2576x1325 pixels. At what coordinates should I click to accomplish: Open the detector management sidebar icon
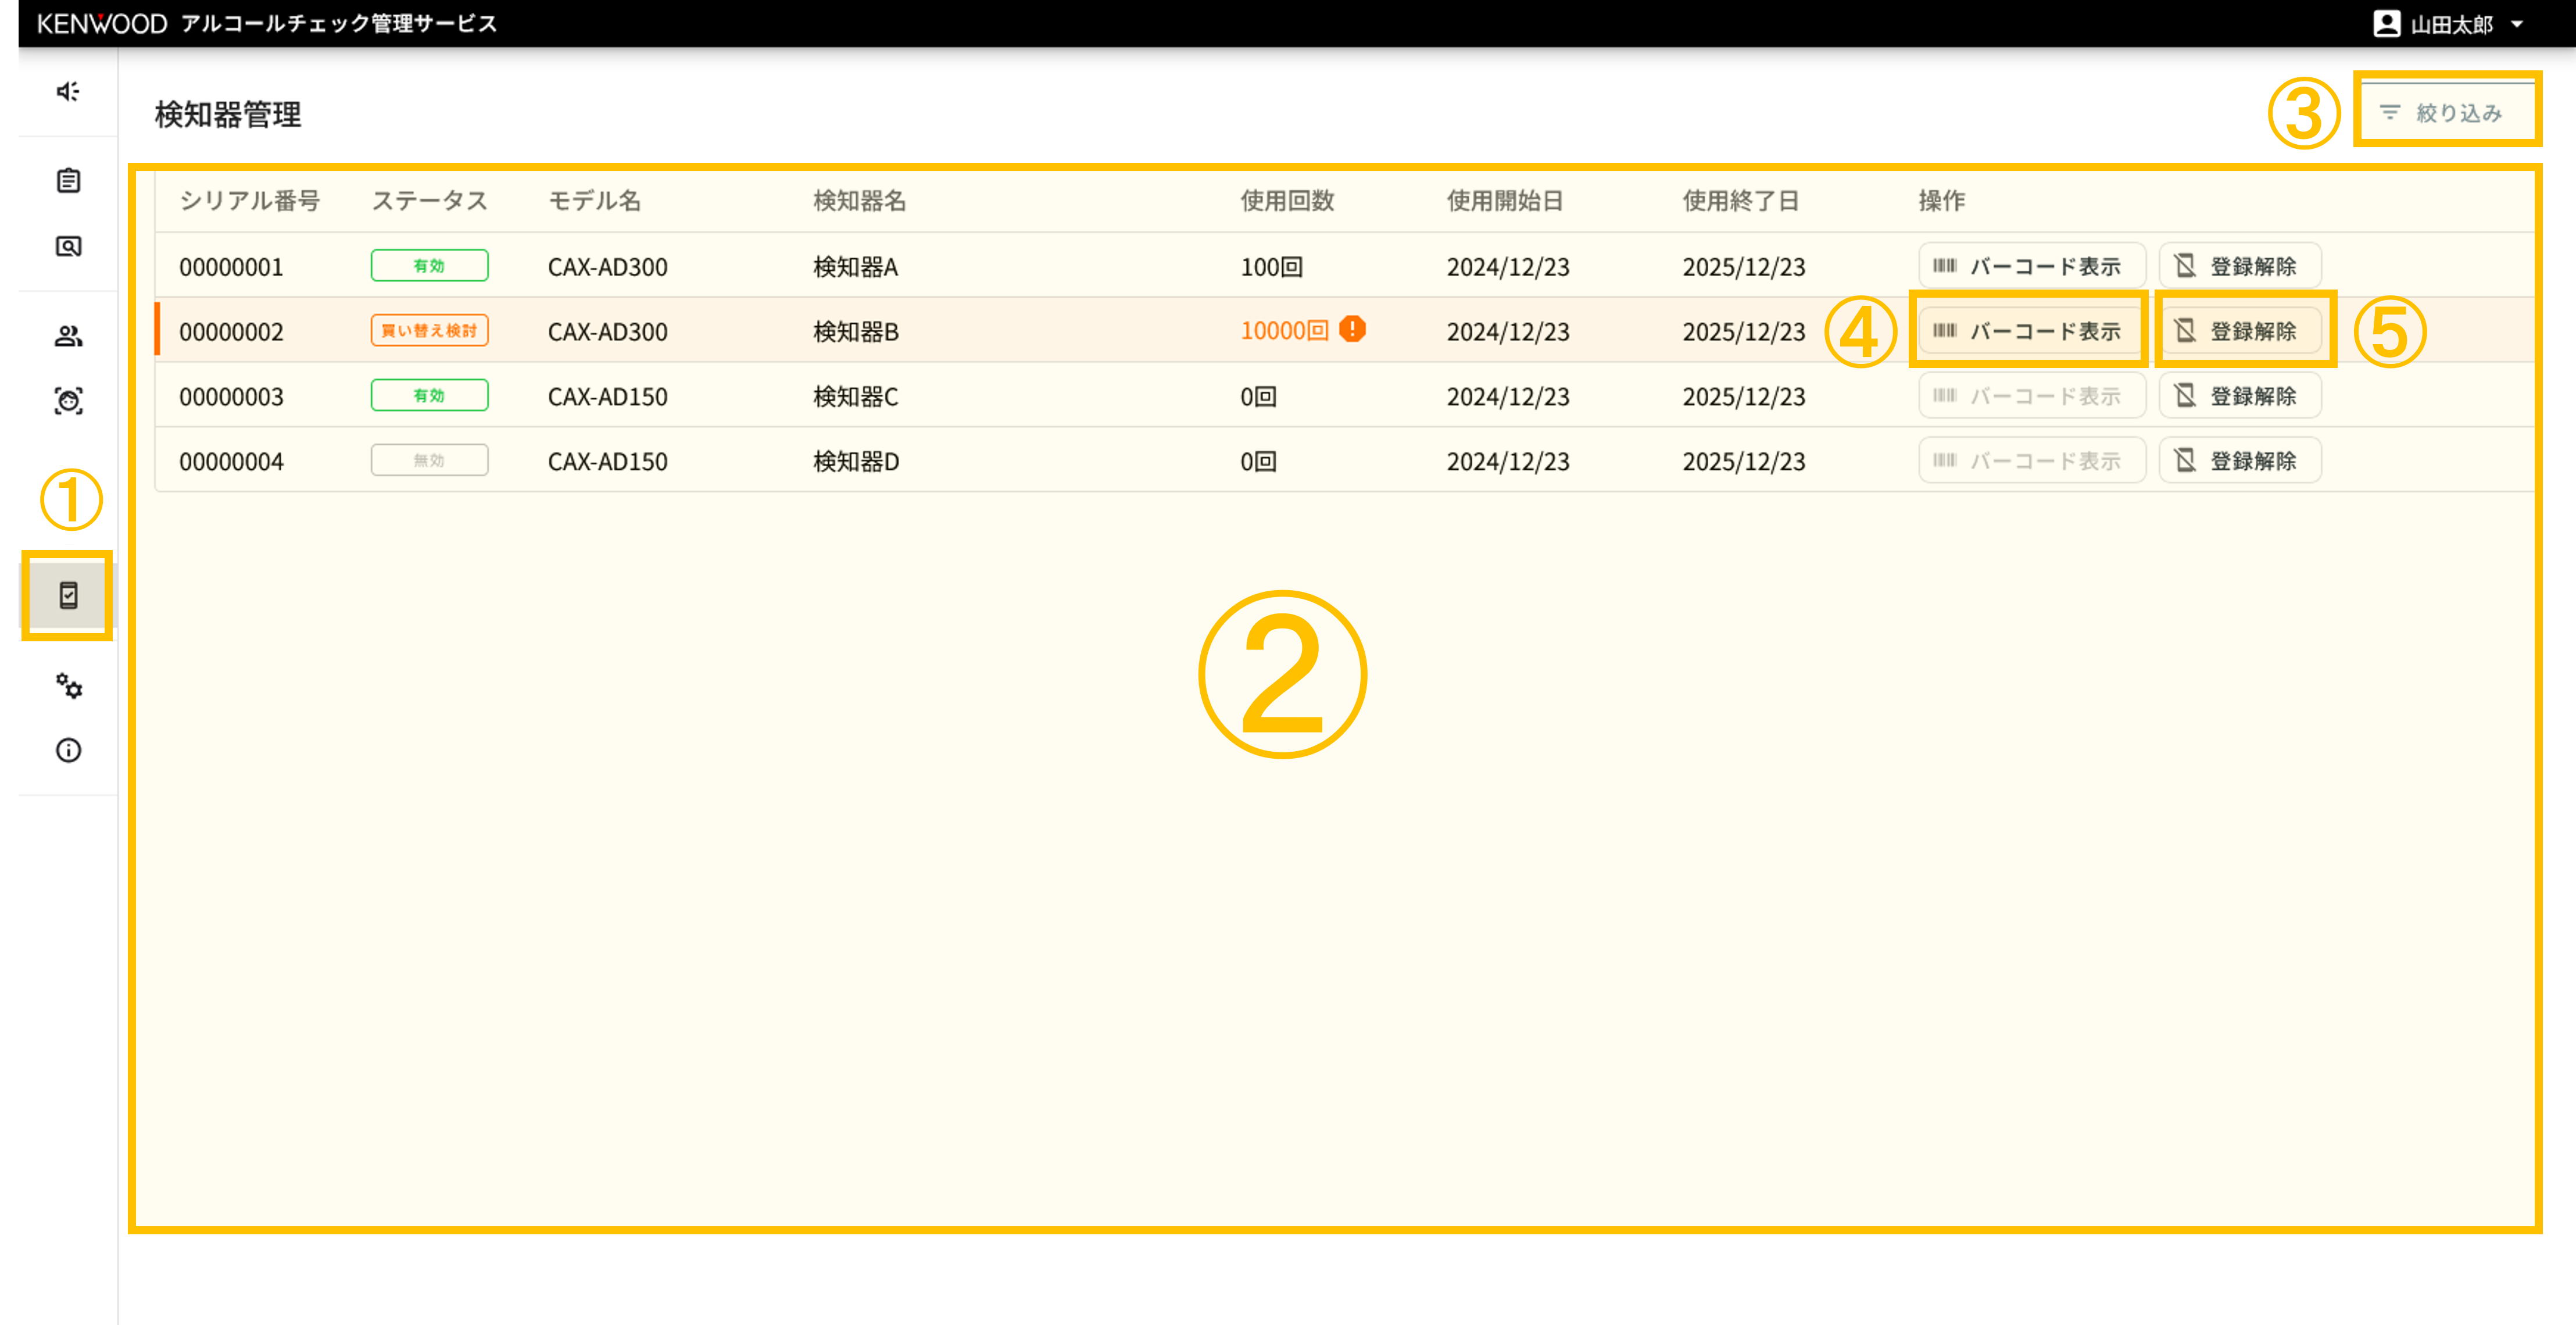click(x=68, y=595)
